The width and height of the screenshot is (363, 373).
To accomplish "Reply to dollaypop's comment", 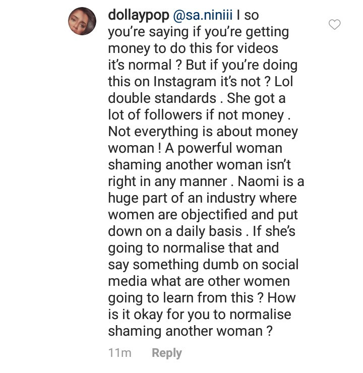I will [x=167, y=353].
